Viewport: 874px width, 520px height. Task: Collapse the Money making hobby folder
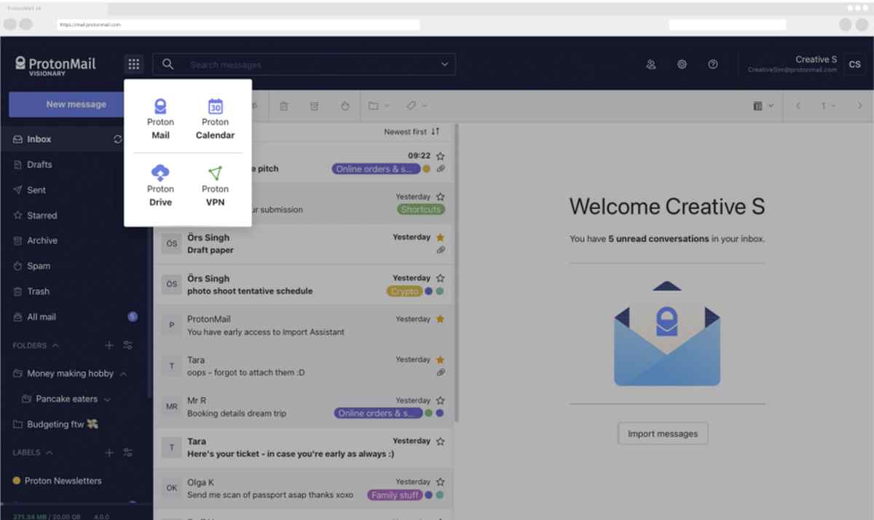[123, 374]
